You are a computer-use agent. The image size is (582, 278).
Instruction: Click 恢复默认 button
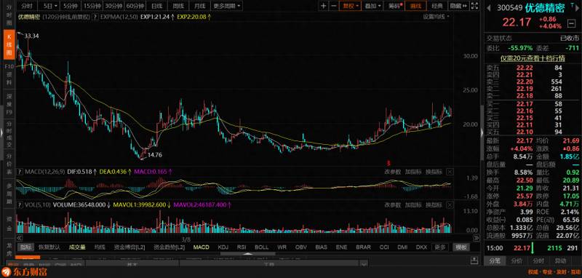[49, 247]
